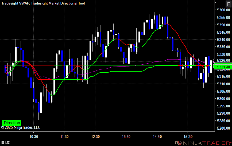The height and width of the screenshot is (146, 232).
Task: Click the 5321.40 green price marker
Action: 224,67
